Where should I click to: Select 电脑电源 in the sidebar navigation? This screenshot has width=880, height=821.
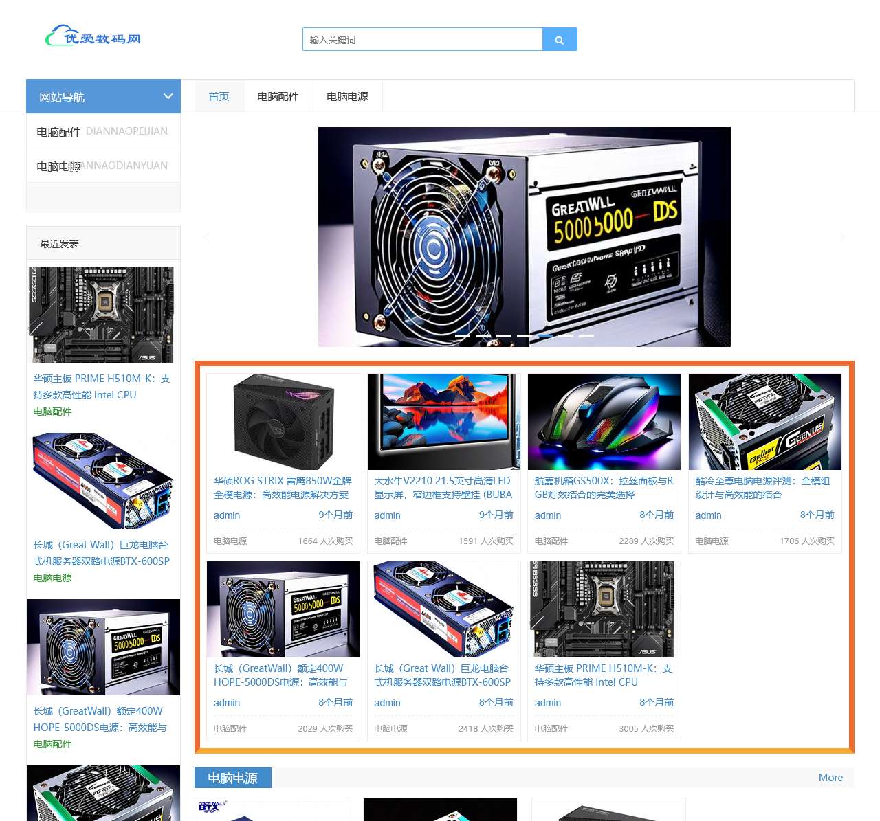tap(103, 166)
